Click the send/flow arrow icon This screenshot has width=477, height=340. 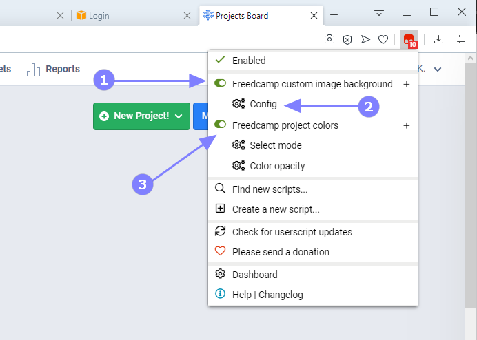[365, 39]
